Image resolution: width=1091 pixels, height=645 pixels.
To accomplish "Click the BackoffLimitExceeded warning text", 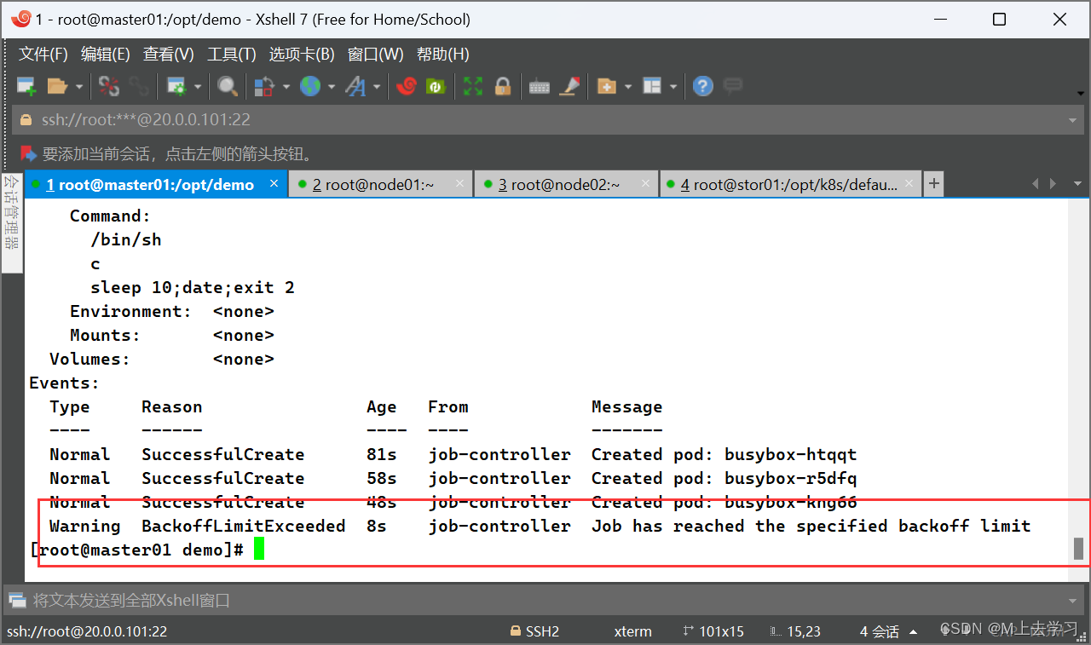I will coord(243,526).
